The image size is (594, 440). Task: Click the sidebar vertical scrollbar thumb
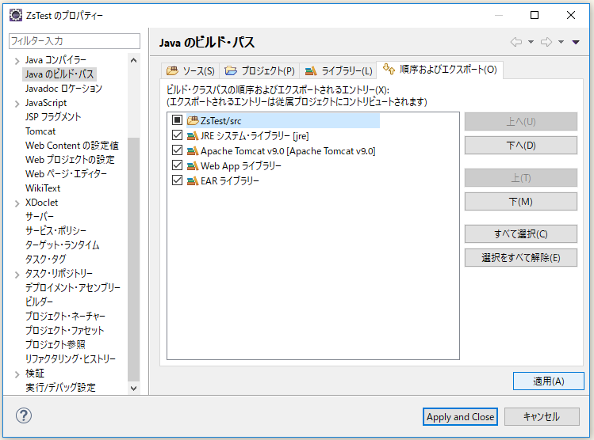coord(133,260)
